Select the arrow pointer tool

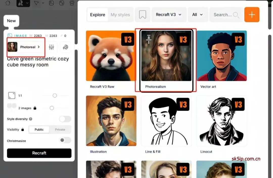click(x=37, y=3)
